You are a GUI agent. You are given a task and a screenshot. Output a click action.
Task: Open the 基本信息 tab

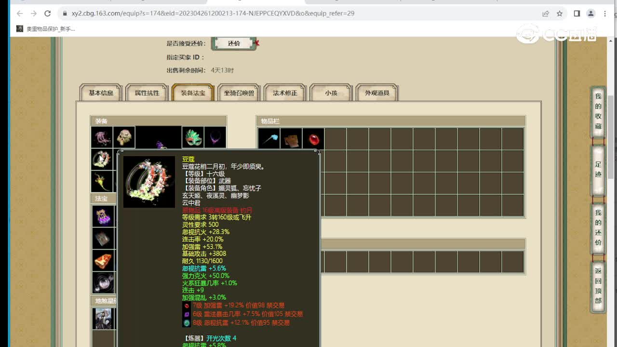(x=101, y=93)
